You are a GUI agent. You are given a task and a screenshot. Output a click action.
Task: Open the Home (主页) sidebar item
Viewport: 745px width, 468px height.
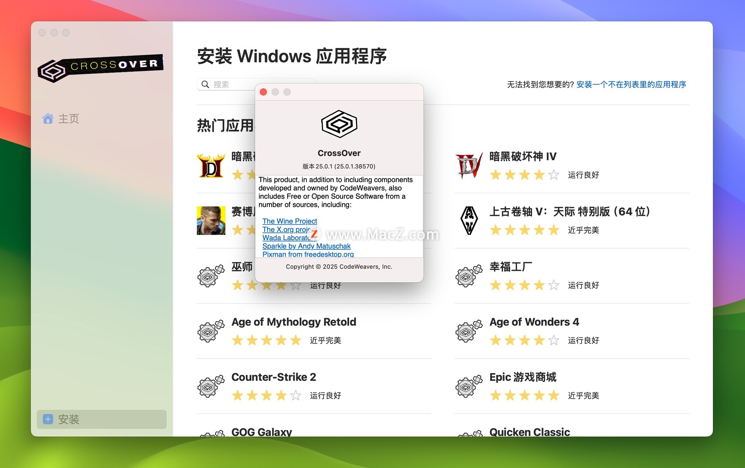102,119
